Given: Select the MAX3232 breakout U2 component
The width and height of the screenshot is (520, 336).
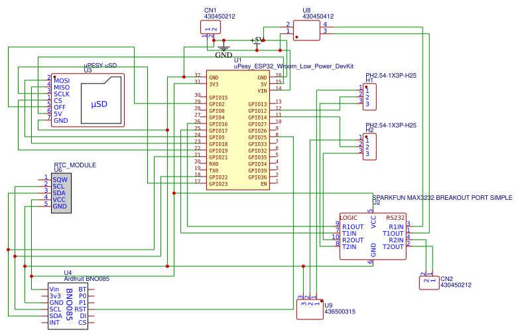Looking at the screenshot, I should [373, 236].
